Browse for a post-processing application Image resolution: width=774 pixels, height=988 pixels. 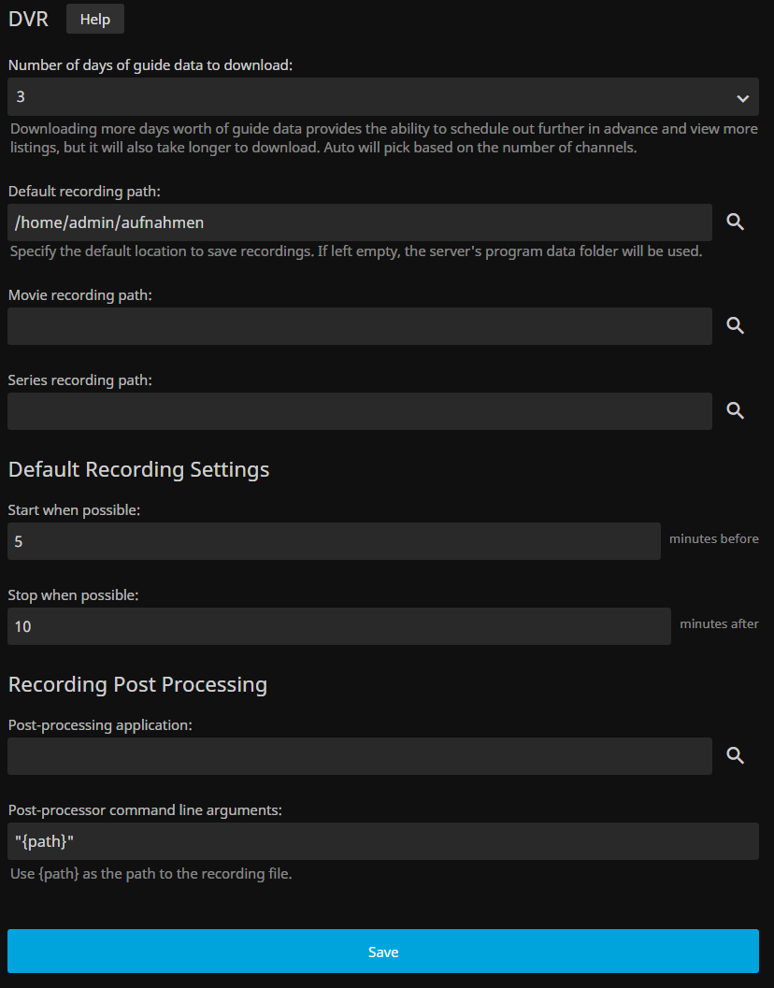(736, 756)
